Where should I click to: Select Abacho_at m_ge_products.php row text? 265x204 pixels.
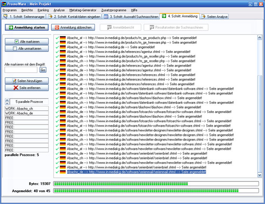132,38
